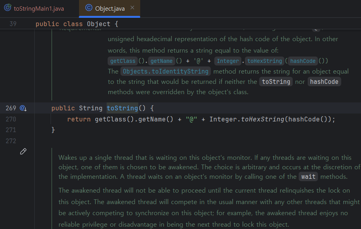Open the toHexString doc link
The image size is (361, 229).
click(265, 61)
